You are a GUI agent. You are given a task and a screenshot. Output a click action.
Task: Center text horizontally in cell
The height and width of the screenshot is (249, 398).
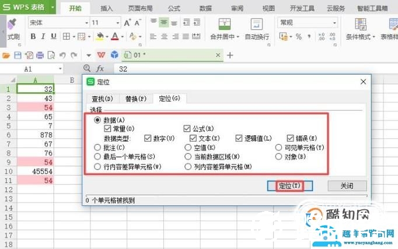point(164,37)
